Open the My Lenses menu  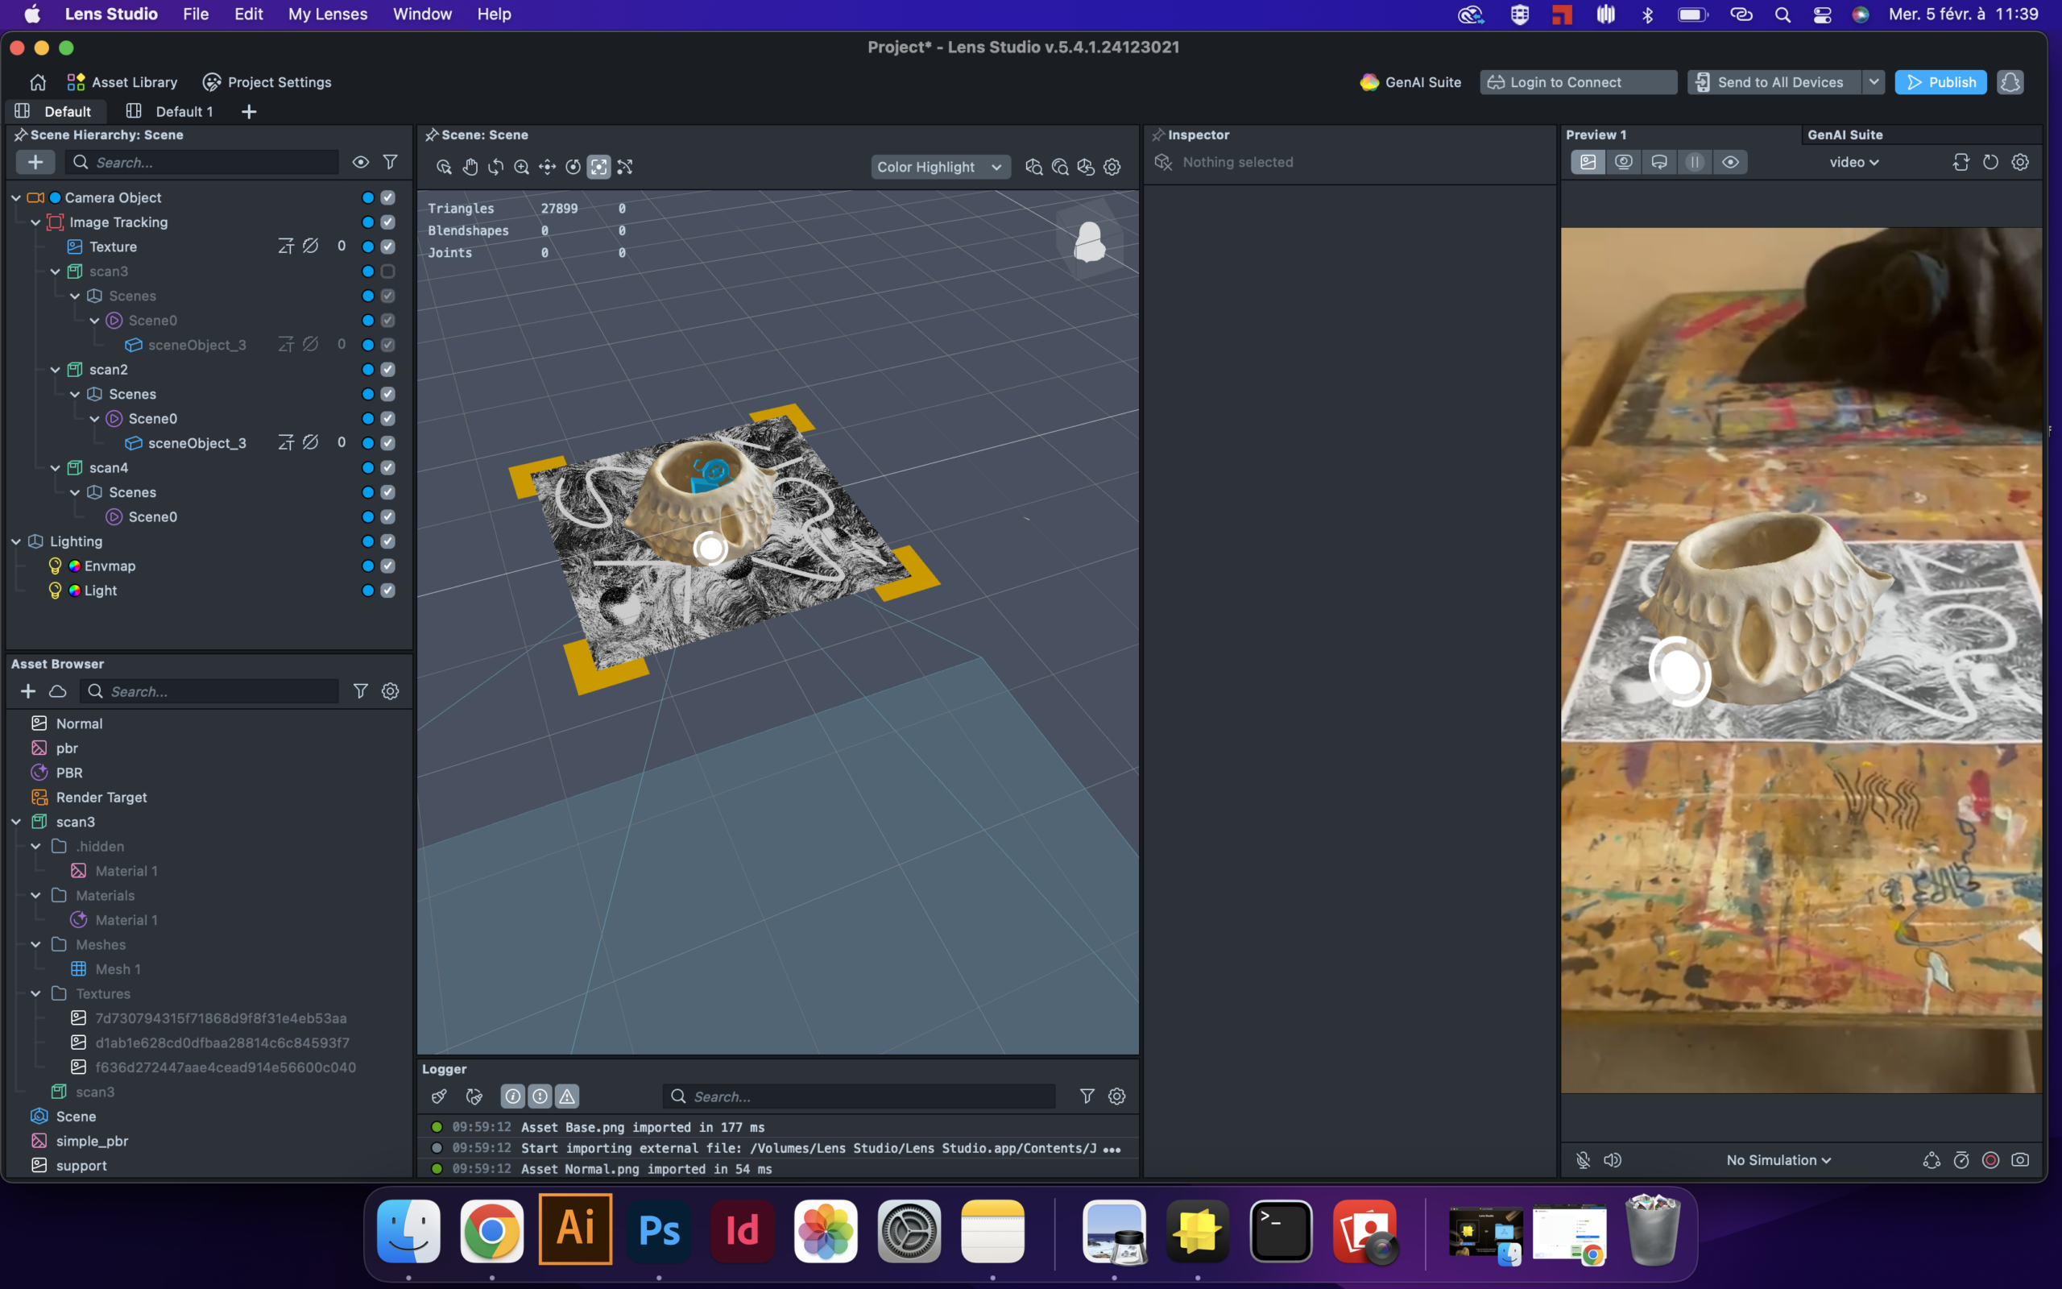click(x=328, y=14)
